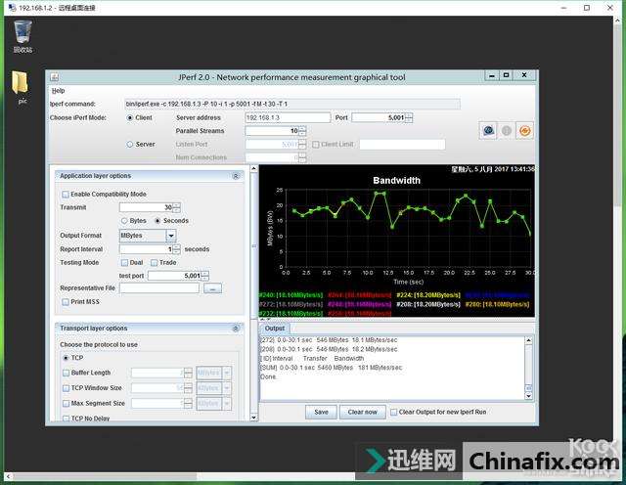Click the Iperf command text field

click(x=292, y=105)
